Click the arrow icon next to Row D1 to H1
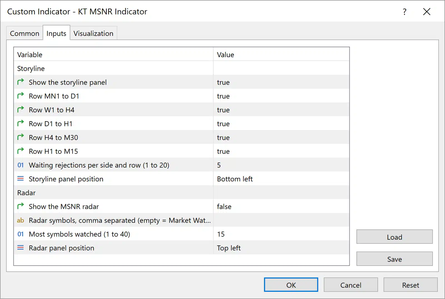 (x=21, y=123)
